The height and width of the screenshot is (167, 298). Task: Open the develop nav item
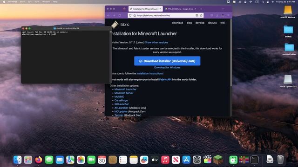[200, 23]
